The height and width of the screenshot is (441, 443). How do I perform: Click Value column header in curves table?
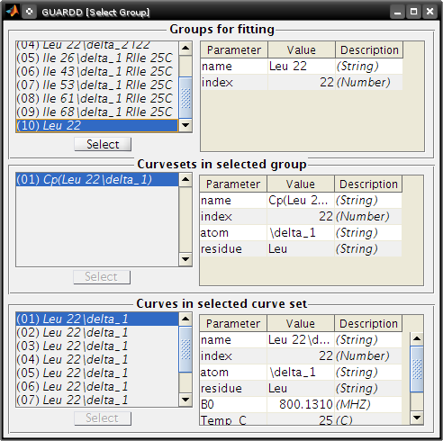301,323
